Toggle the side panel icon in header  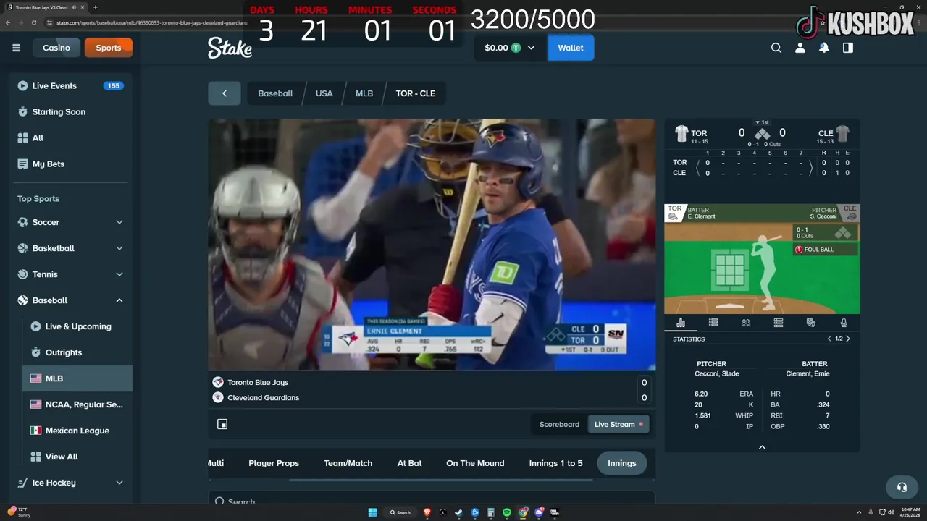tap(848, 48)
